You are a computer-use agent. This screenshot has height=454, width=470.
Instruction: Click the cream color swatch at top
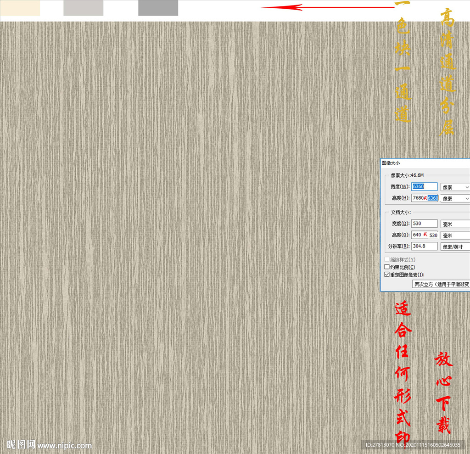pyautogui.click(x=20, y=8)
